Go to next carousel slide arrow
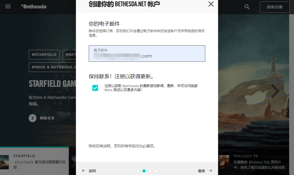The height and width of the screenshot is (175, 294). pyautogui.click(x=275, y=91)
